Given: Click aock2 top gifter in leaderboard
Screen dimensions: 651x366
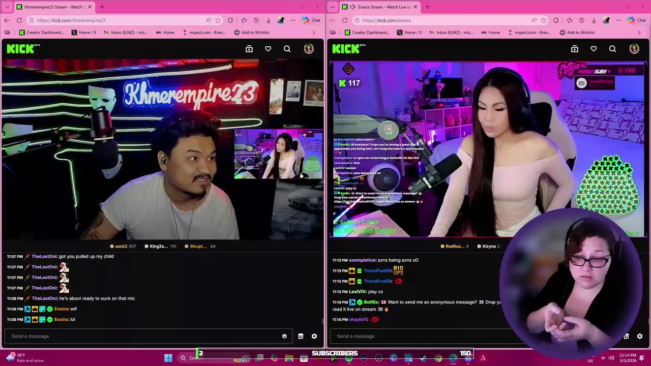Looking at the screenshot, I should (123, 246).
